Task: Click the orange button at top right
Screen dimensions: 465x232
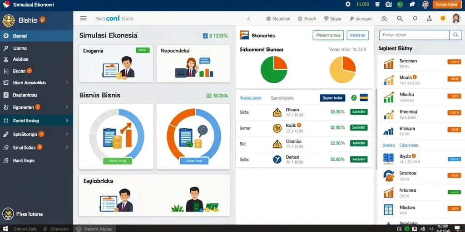Action: (447, 5)
